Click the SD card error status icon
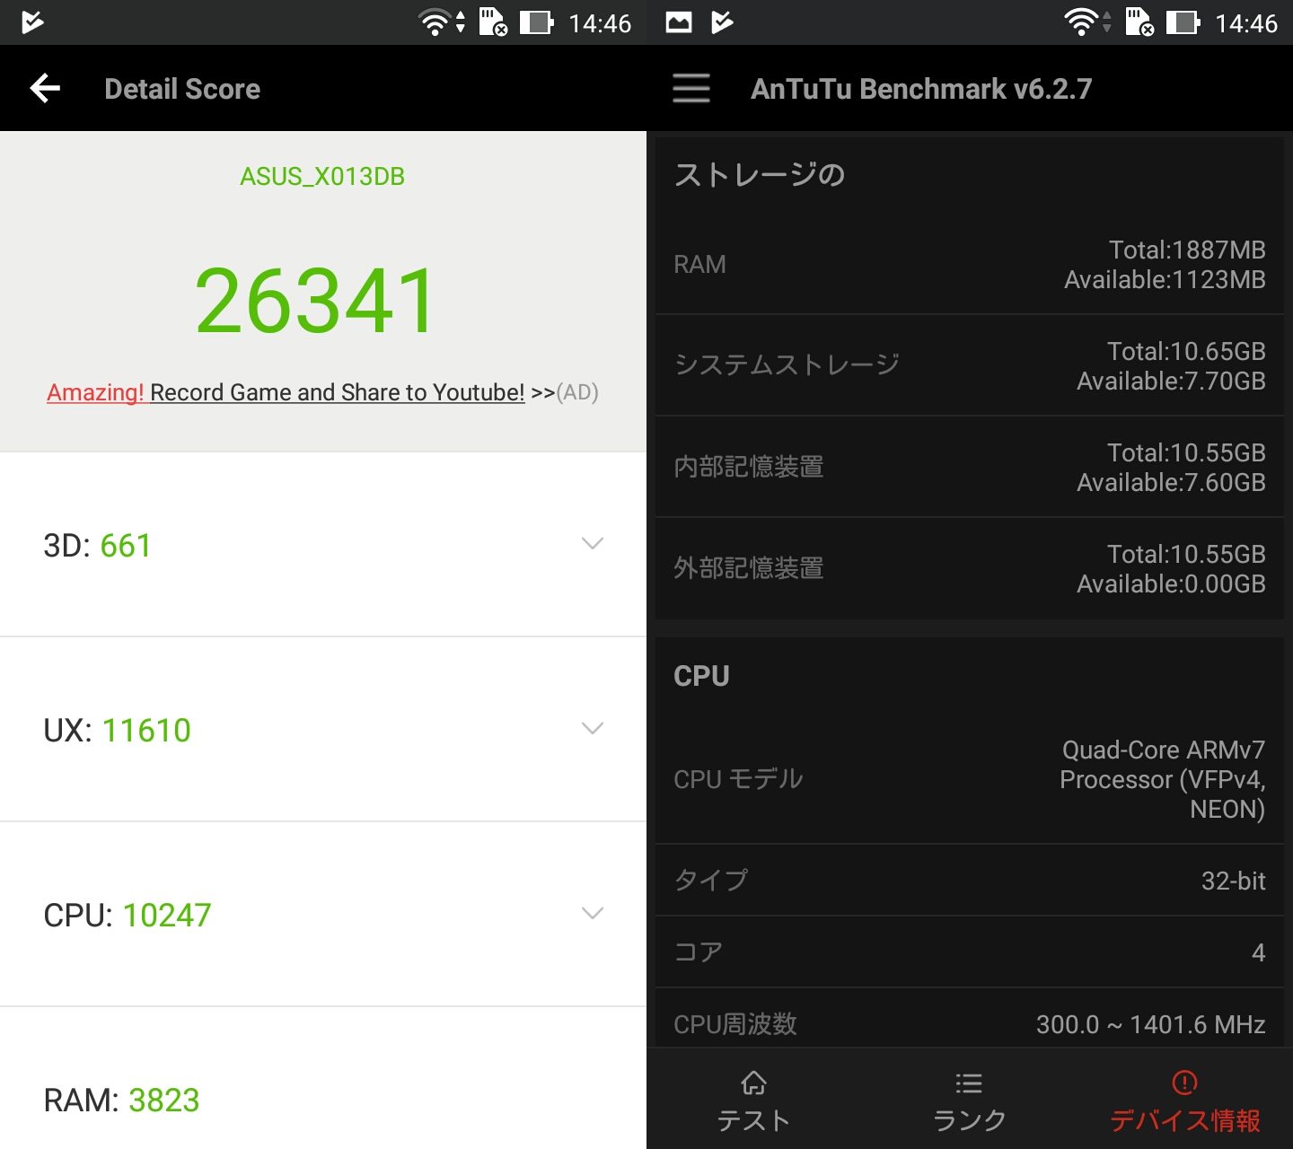 492,22
